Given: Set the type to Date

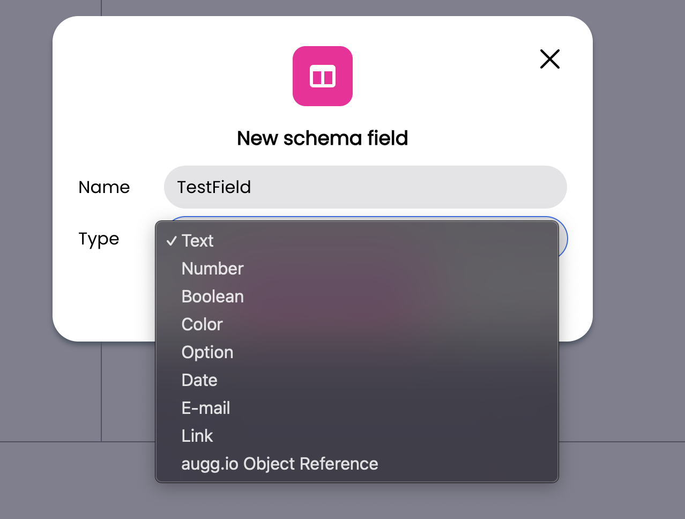Looking at the screenshot, I should click(x=199, y=380).
